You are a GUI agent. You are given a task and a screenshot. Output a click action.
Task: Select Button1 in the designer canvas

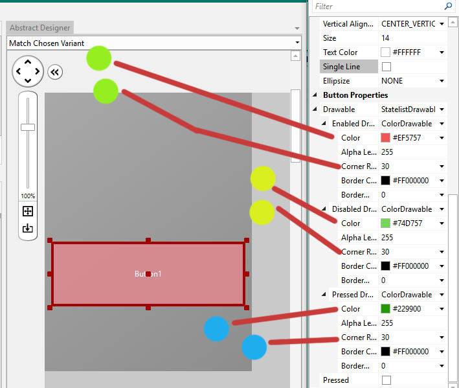148,274
